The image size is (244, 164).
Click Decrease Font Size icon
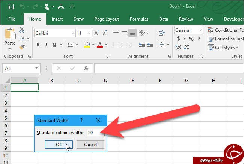[105, 33]
